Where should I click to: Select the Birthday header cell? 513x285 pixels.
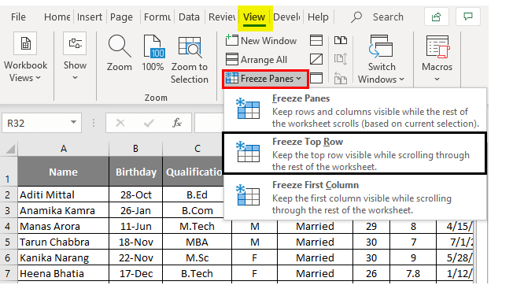pos(135,172)
